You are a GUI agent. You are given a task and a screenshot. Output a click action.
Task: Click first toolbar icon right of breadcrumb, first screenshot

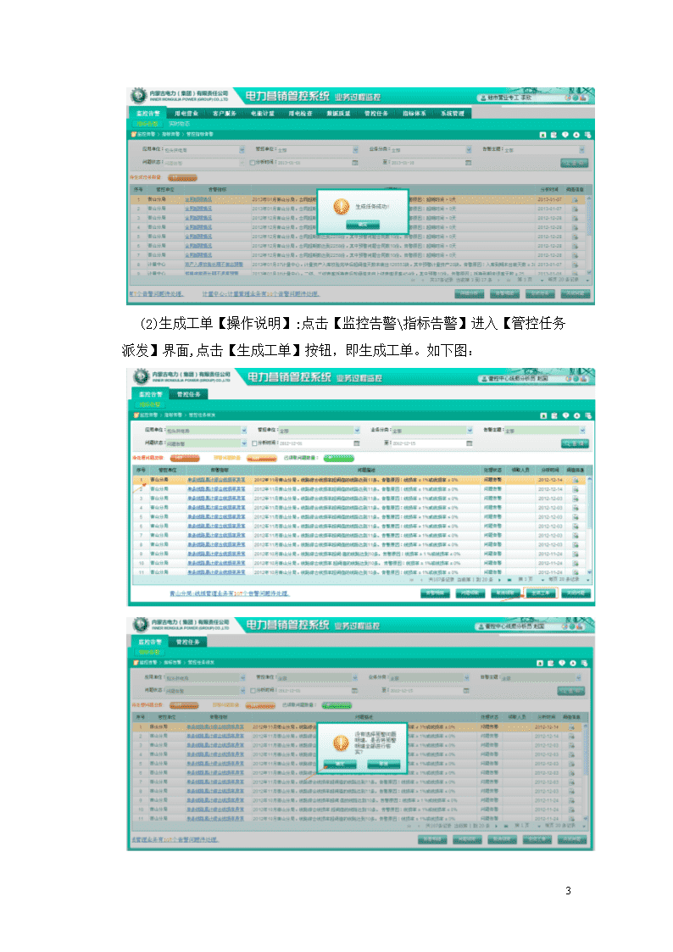point(543,135)
